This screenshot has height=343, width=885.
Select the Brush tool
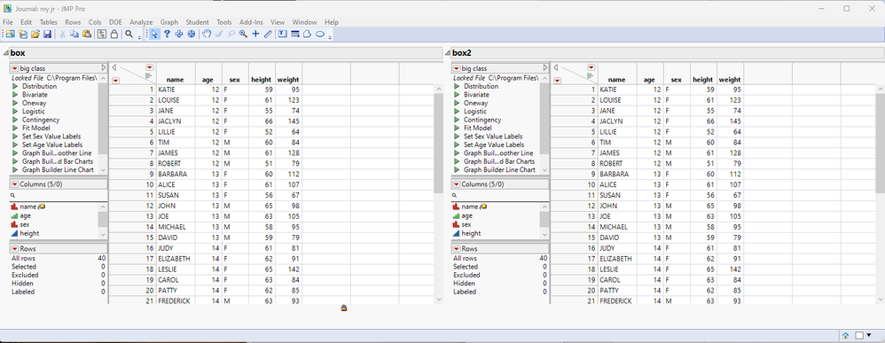pos(219,35)
